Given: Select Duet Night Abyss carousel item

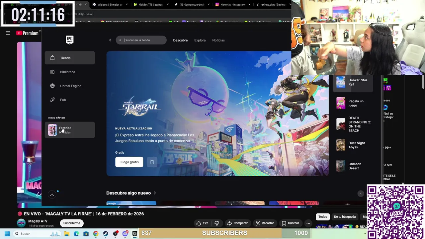Looking at the screenshot, I should pyautogui.click(x=353, y=145).
